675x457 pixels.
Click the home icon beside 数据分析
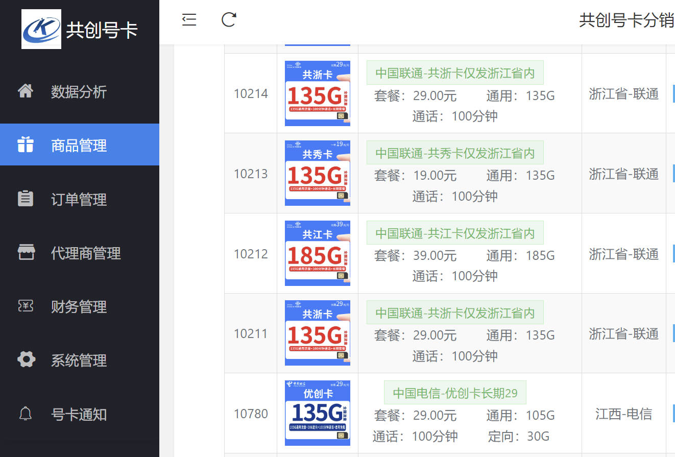pos(26,91)
